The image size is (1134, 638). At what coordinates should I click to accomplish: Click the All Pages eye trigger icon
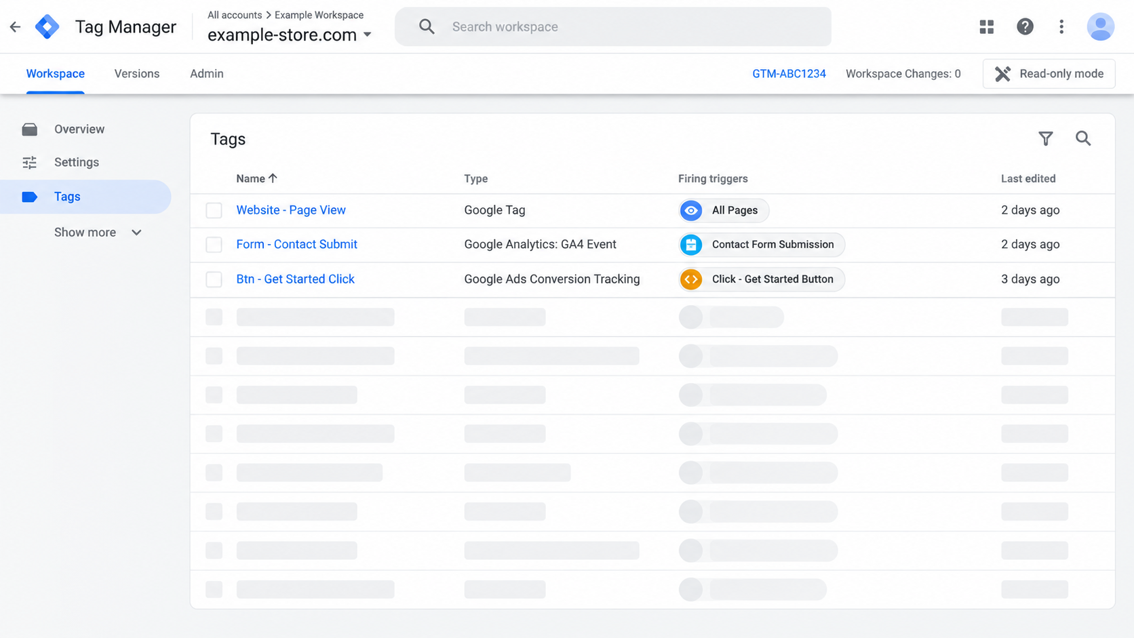click(x=691, y=210)
